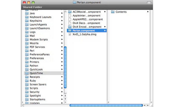Click the Mail folder icon
The height and width of the screenshot is (107, 174).
tap(27, 36)
